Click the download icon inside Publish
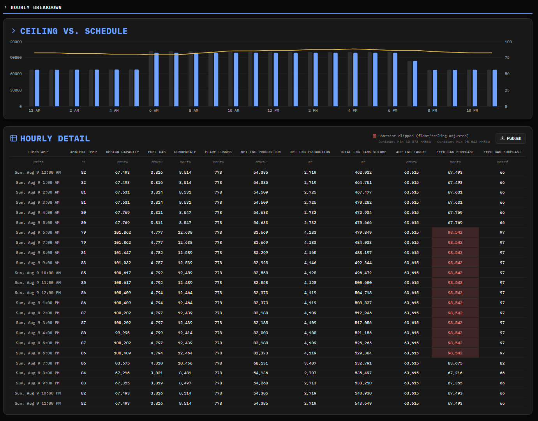Viewport: 538px width, 421px height. coord(503,138)
